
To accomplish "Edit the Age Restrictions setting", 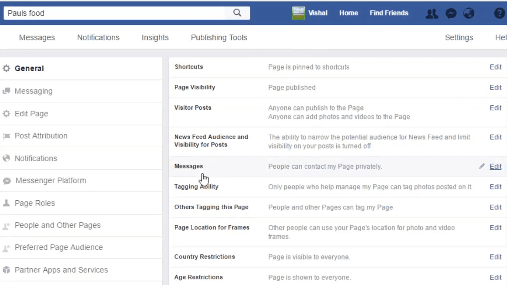I will click(496, 277).
